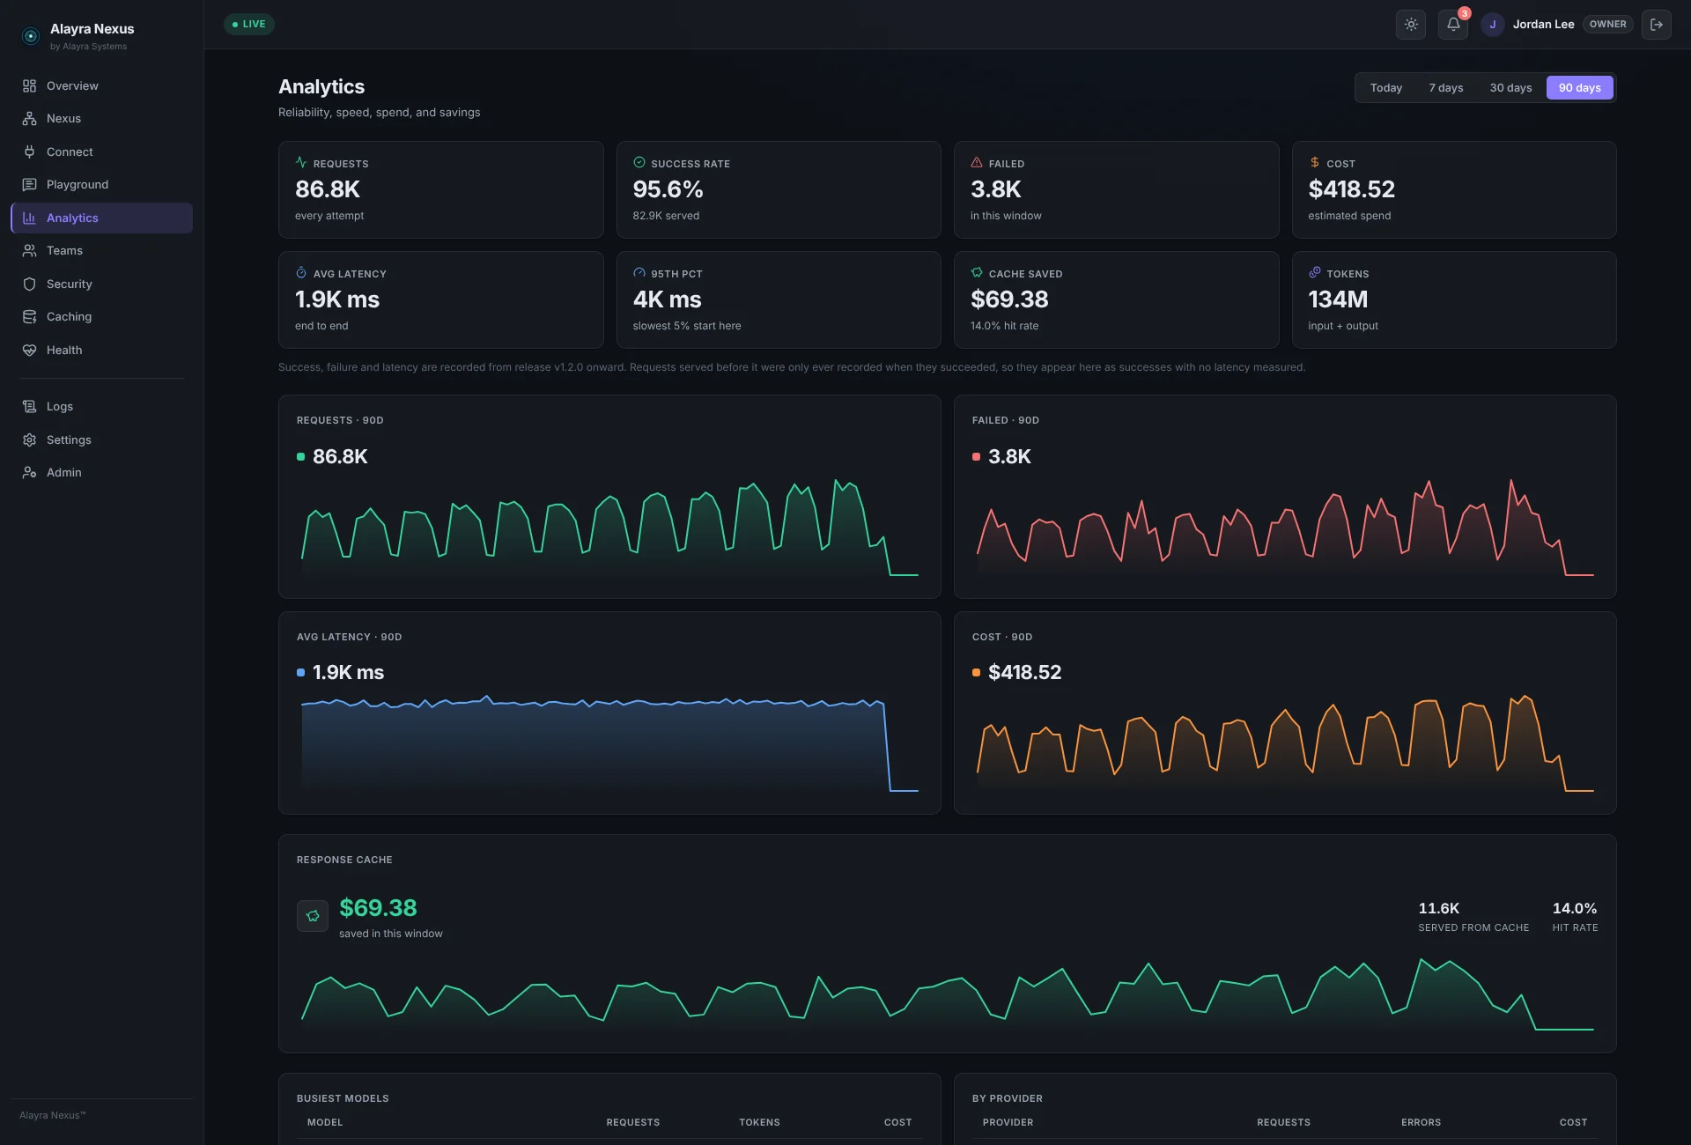Click the OWNER role badge
Viewport: 1691px width, 1145px height.
pyautogui.click(x=1608, y=25)
